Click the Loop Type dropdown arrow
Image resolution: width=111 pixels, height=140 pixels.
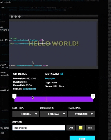click(x=36, y=114)
